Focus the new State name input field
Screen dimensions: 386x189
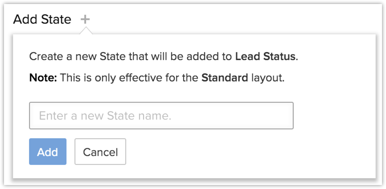[161, 116]
